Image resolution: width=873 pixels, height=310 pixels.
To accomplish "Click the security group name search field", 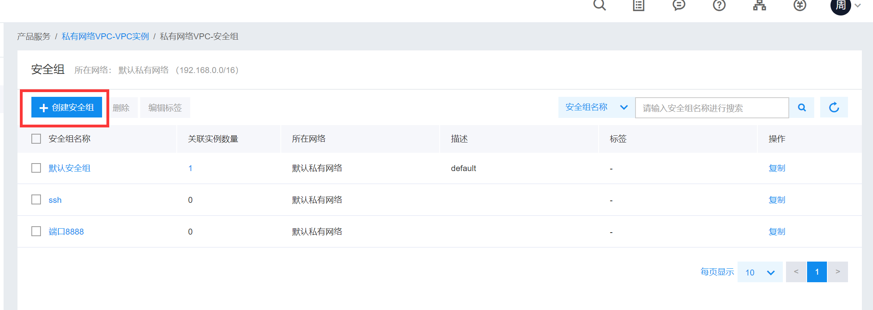I will click(711, 108).
